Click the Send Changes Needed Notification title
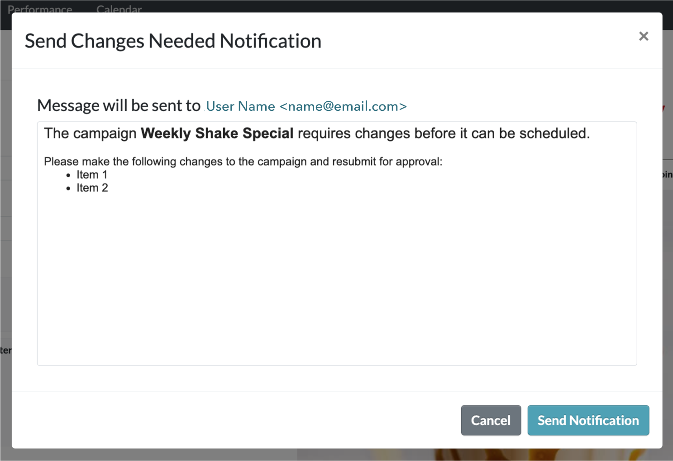 [173, 41]
